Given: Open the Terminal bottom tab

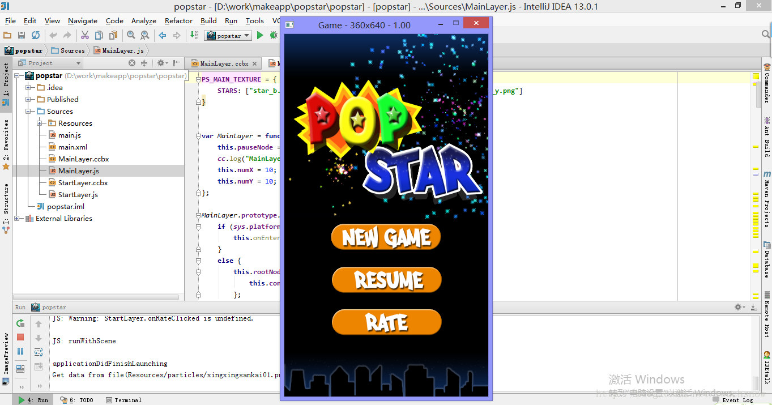Looking at the screenshot, I should point(123,400).
